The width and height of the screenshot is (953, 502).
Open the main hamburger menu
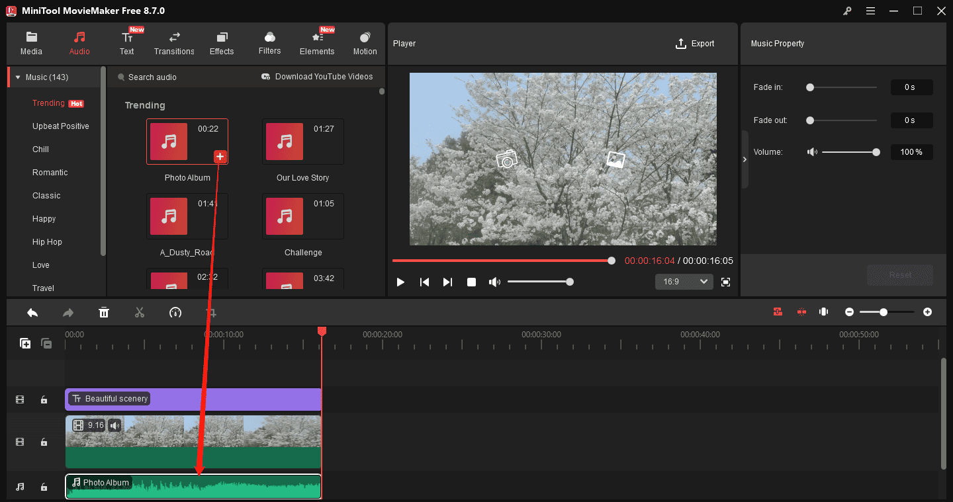click(870, 11)
